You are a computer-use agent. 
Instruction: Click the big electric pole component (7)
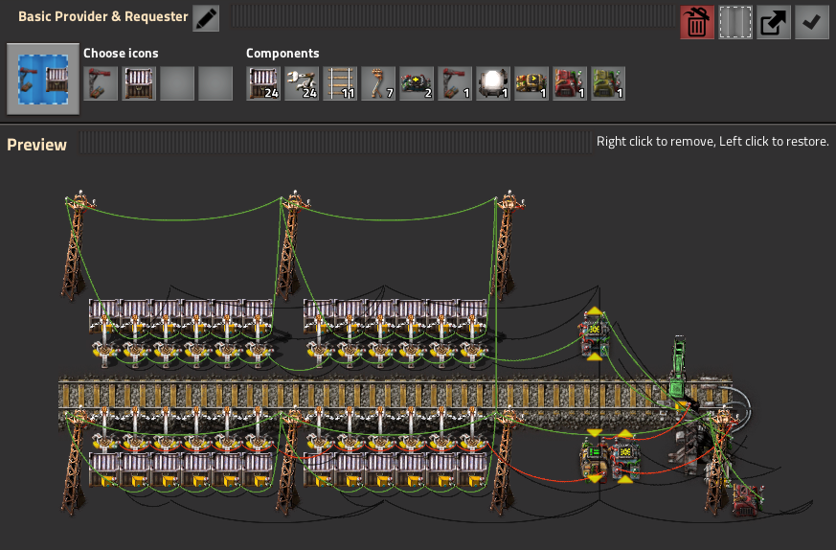click(378, 83)
